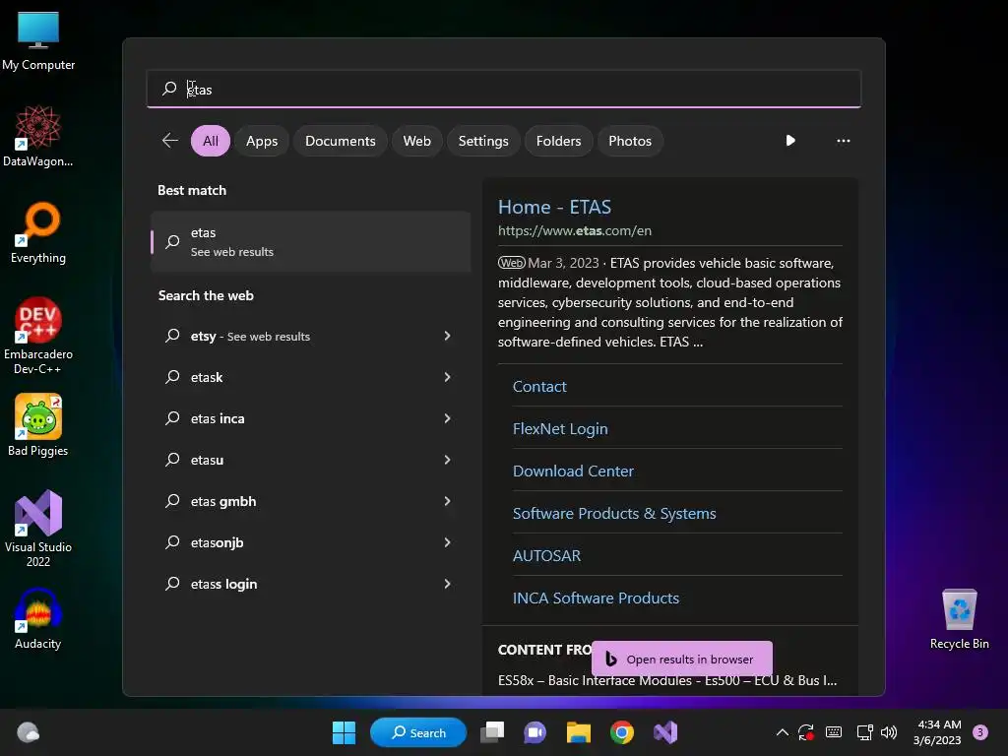Open the DataWagon desktop shortcut
1008x756 pixels.
(x=38, y=136)
